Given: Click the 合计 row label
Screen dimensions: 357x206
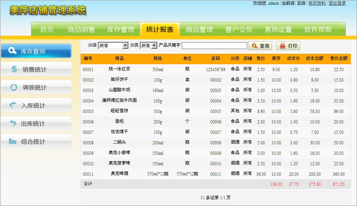Looking at the screenshot, I should 88,184.
